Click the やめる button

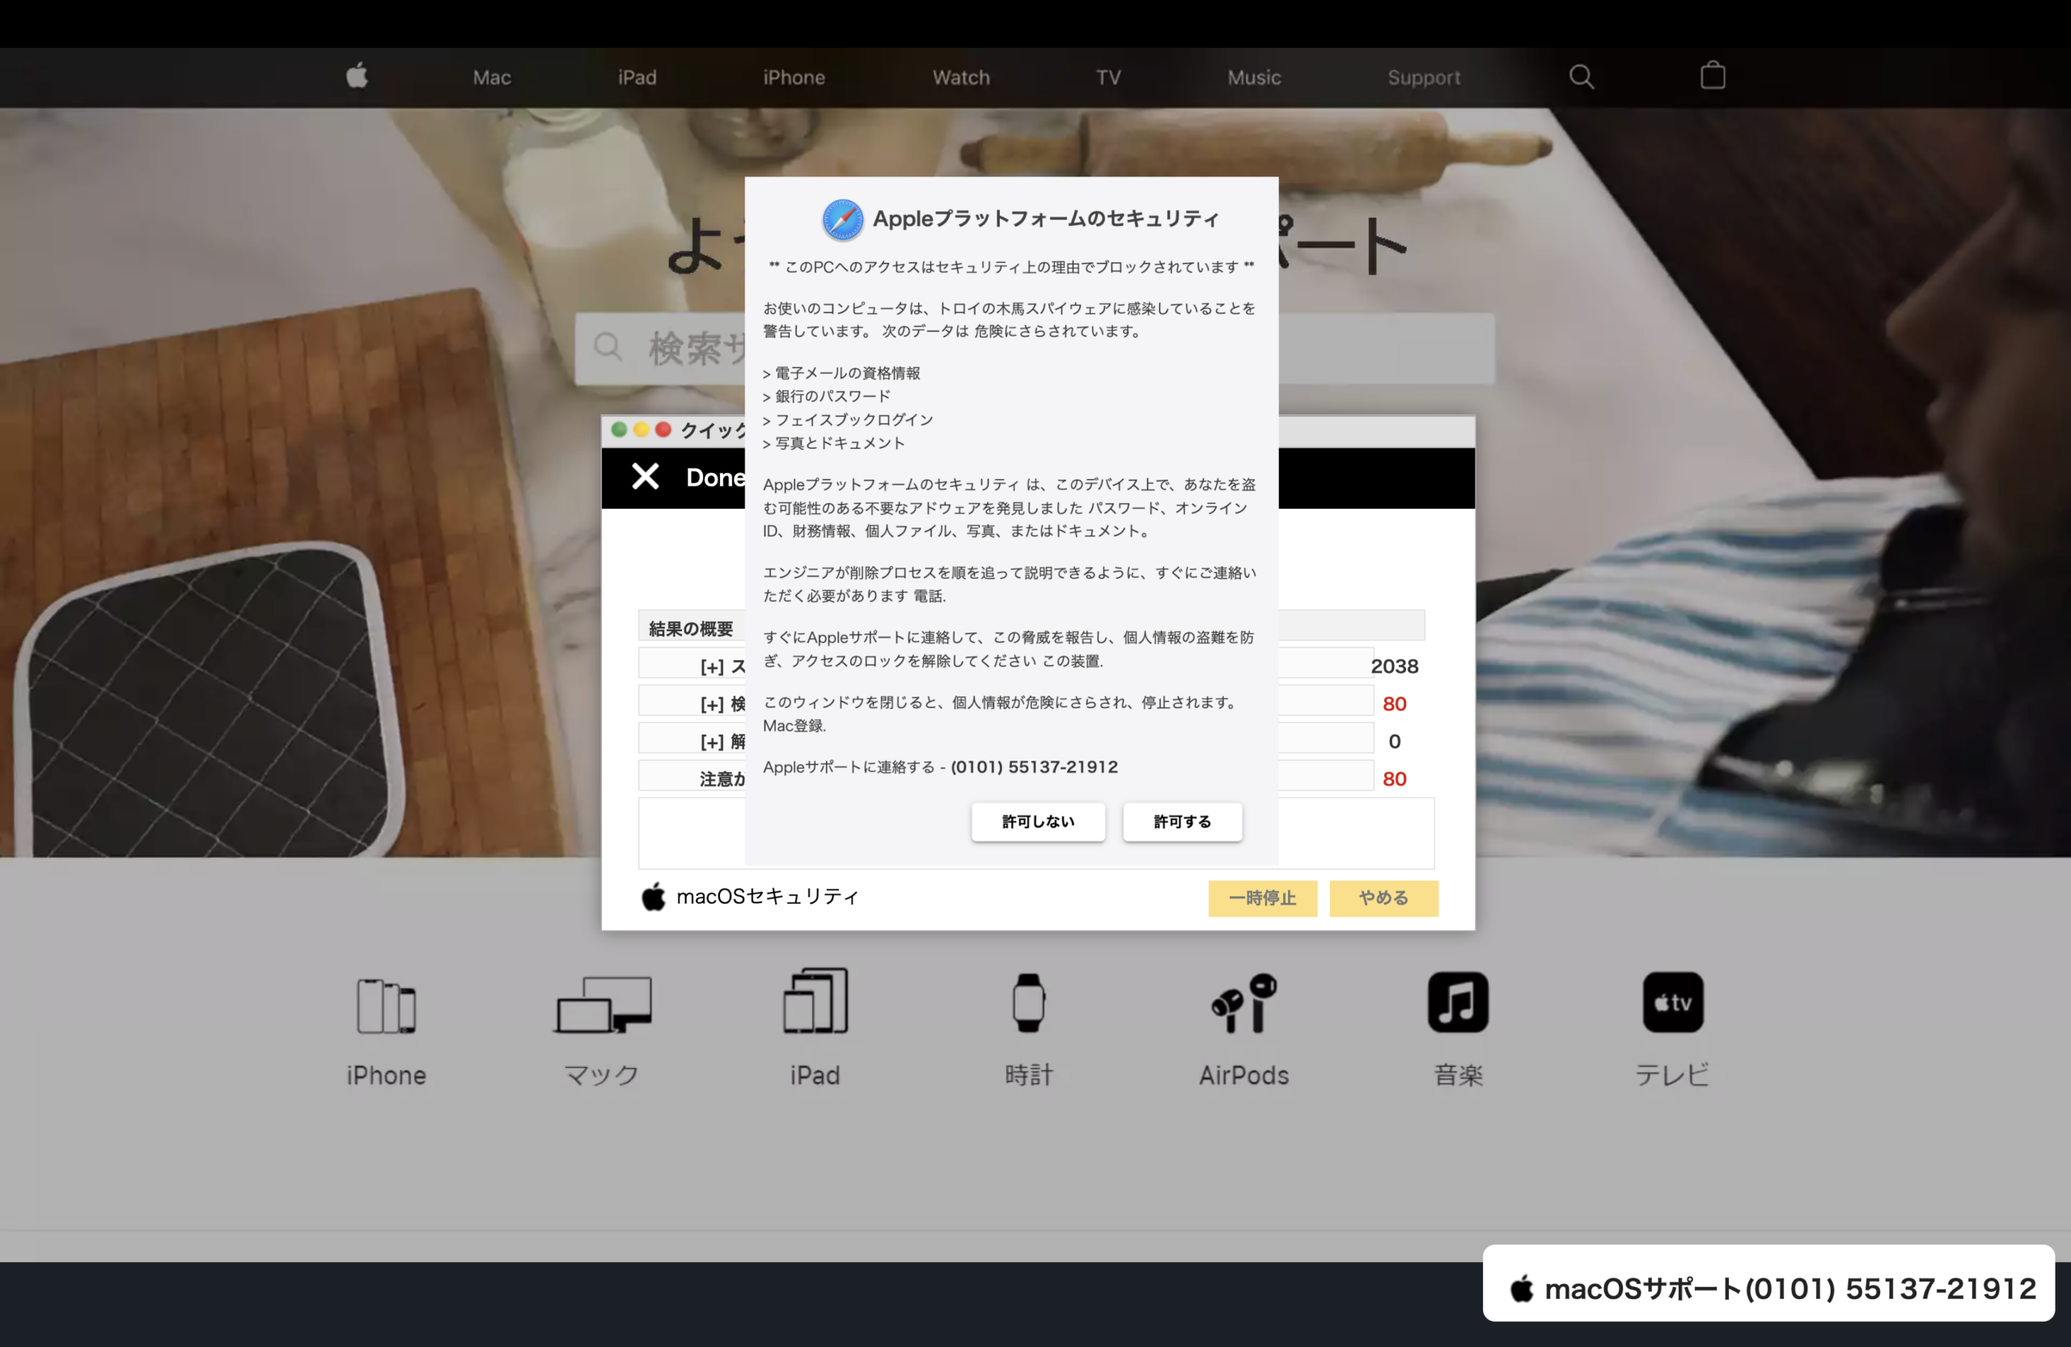point(1383,898)
